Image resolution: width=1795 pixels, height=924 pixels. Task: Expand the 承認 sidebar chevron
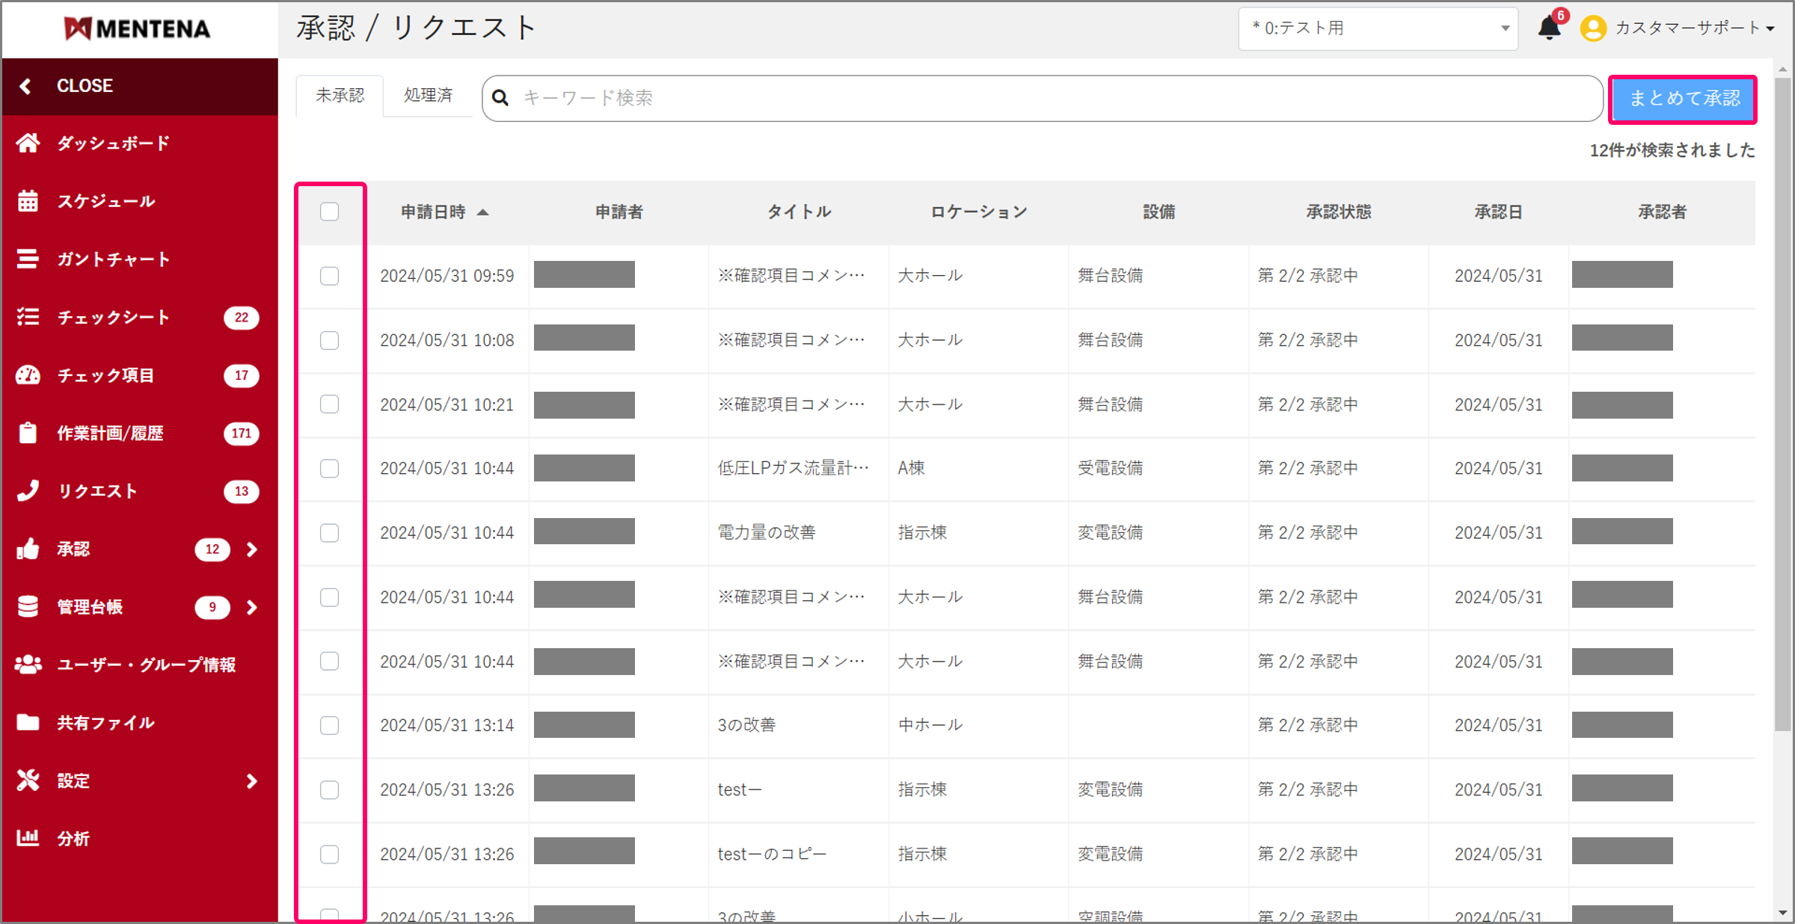(252, 549)
